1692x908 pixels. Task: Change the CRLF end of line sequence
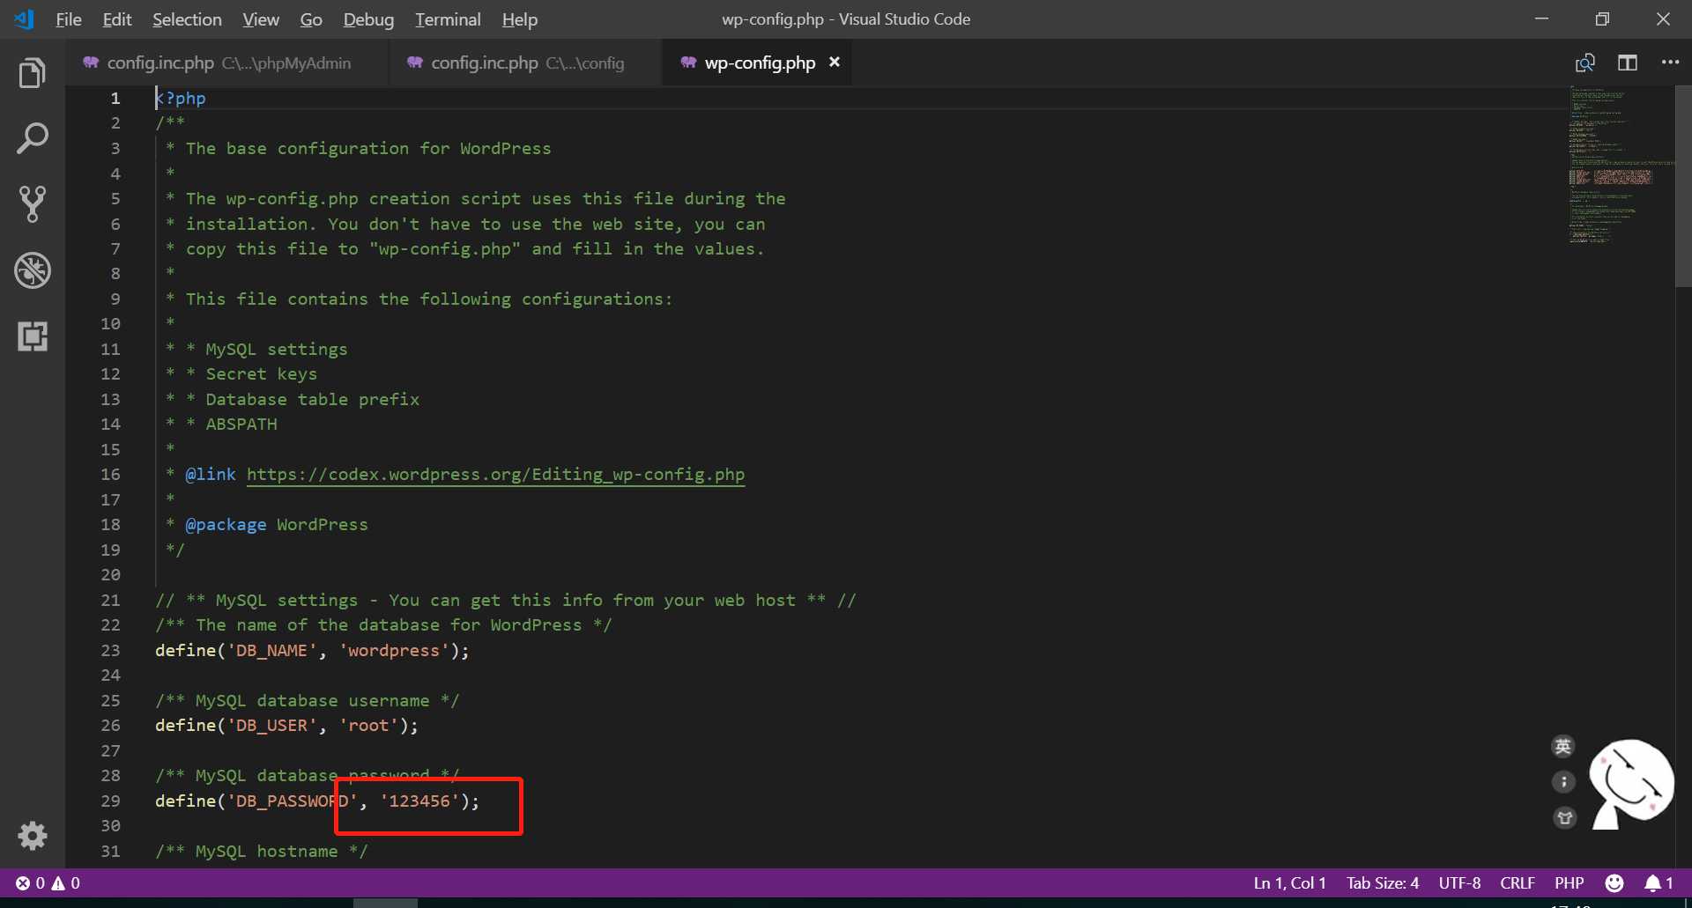1518,883
